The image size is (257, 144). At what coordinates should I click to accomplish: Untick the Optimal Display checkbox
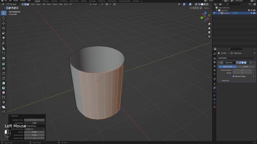coord(233,76)
